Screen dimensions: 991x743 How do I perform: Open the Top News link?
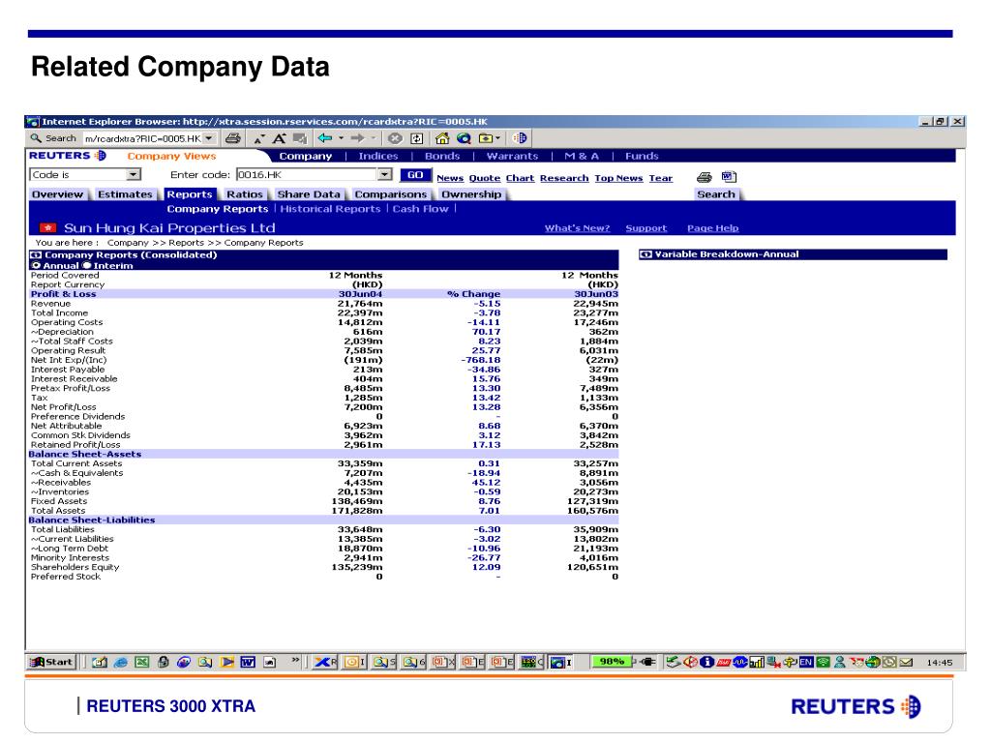coord(618,178)
